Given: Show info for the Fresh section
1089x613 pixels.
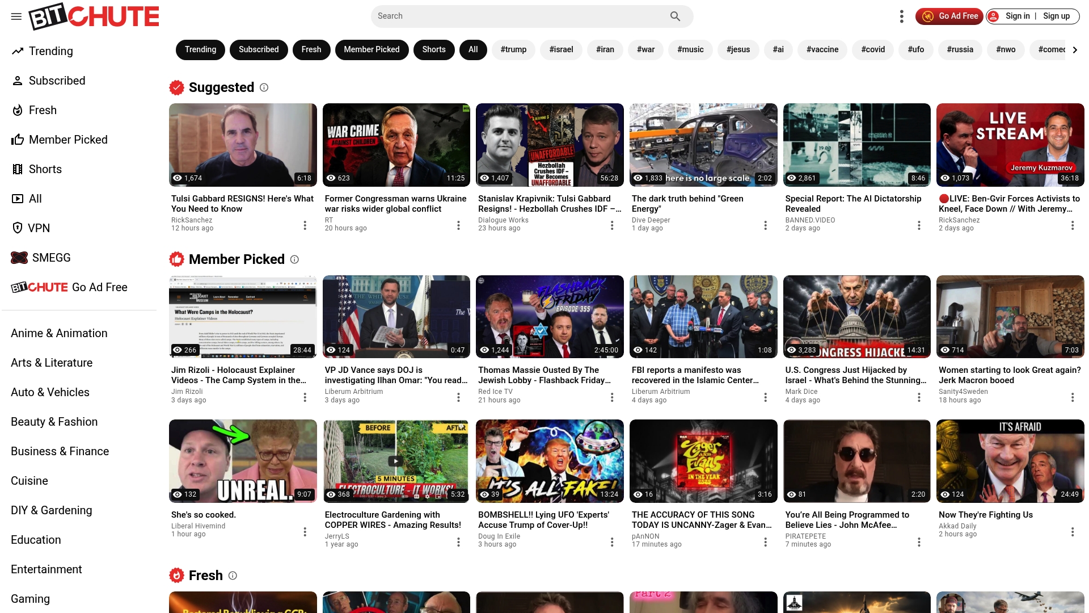Looking at the screenshot, I should 233,576.
